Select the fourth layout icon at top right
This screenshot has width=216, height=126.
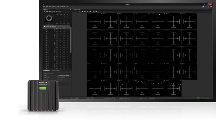pos(211,7)
